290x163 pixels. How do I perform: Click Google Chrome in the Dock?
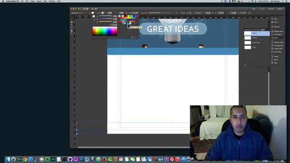tap(25, 159)
